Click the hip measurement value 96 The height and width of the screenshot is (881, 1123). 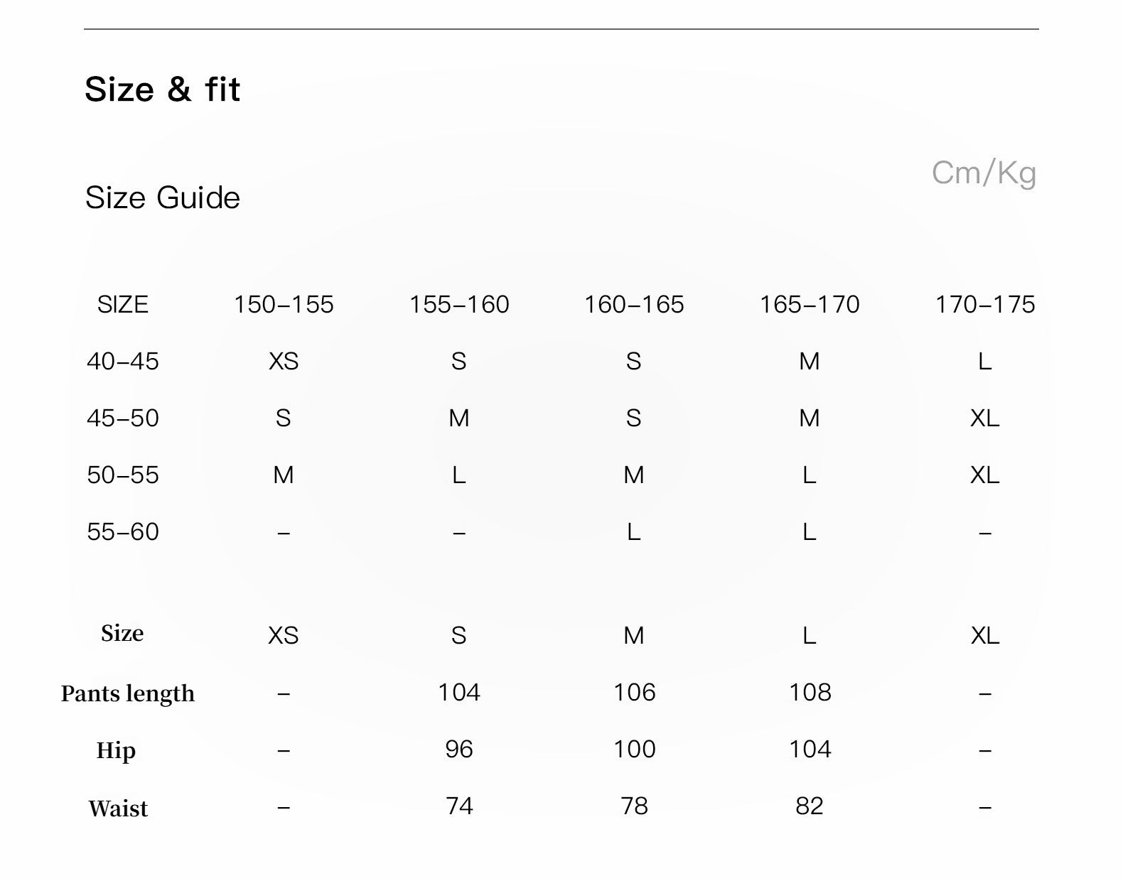[459, 749]
